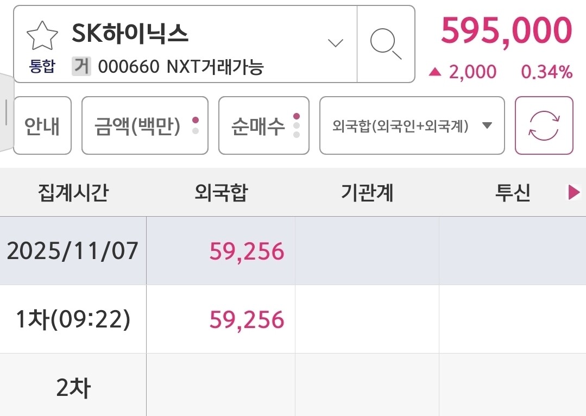Open stock search magnifier icon
586x416 pixels.
(386, 44)
